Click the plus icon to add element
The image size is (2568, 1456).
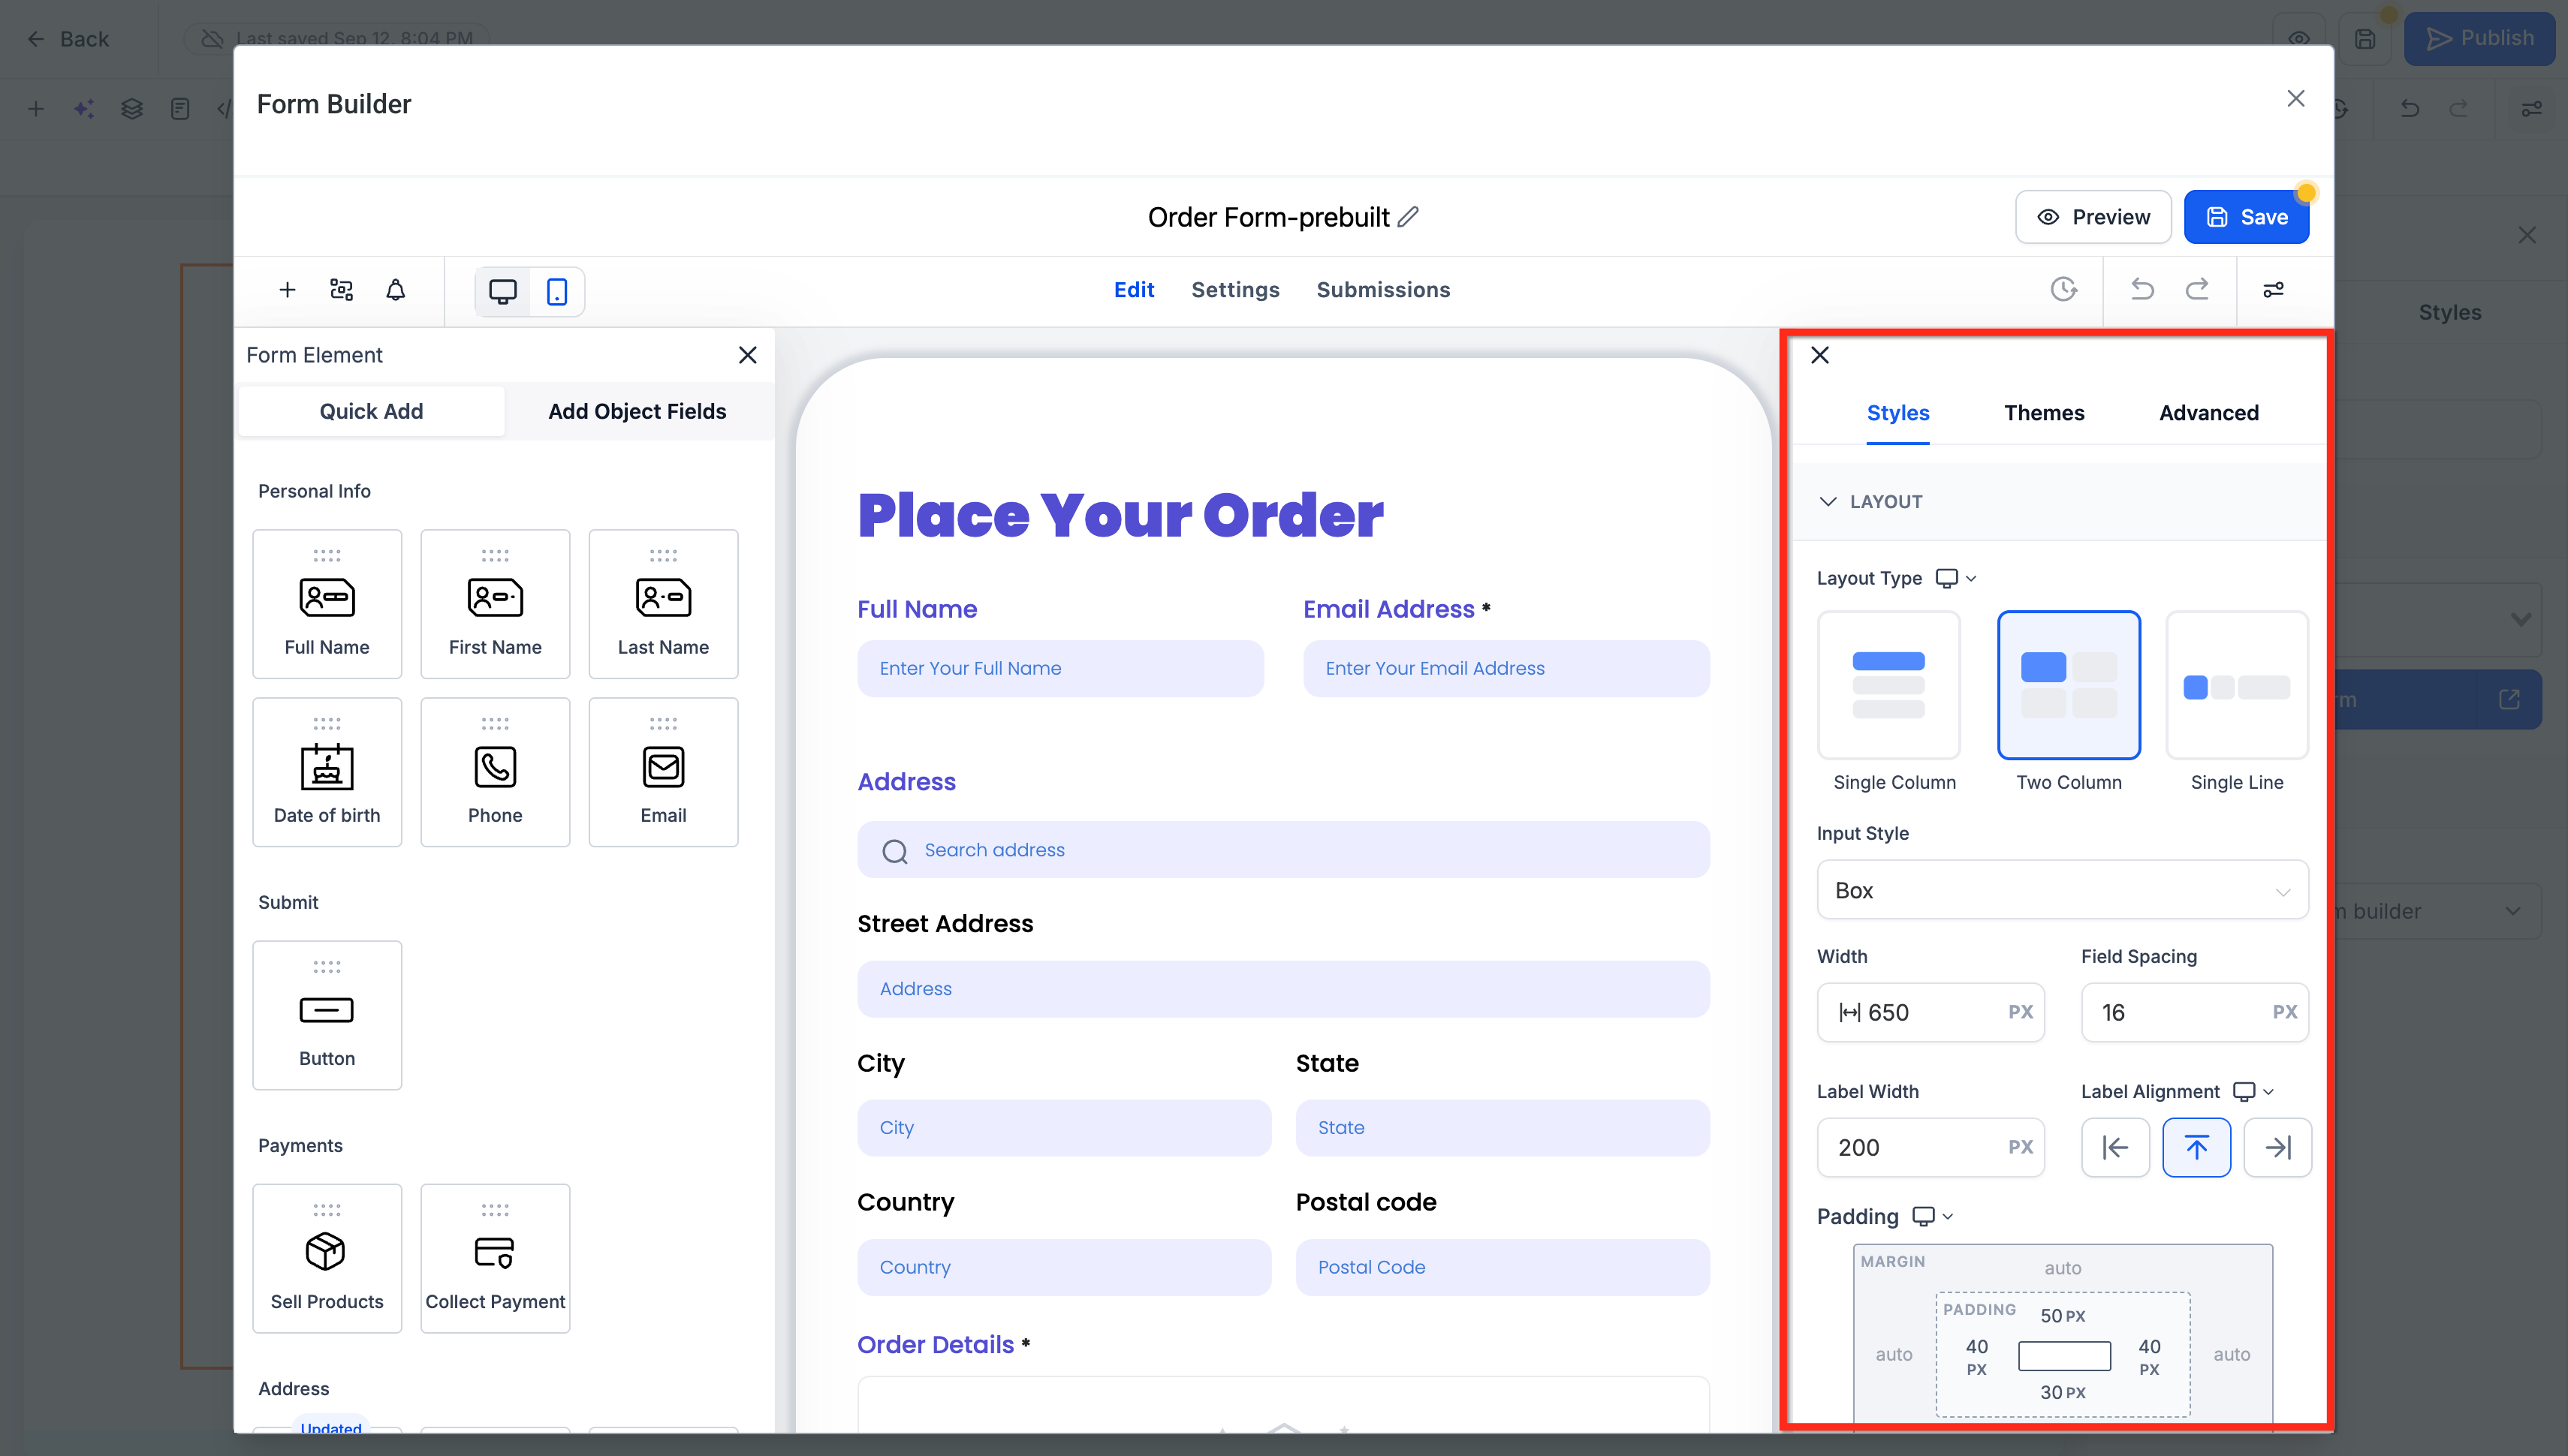(287, 290)
